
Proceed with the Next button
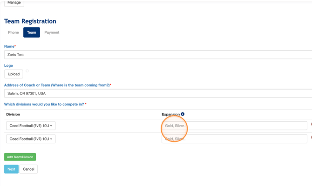click(x=11, y=169)
